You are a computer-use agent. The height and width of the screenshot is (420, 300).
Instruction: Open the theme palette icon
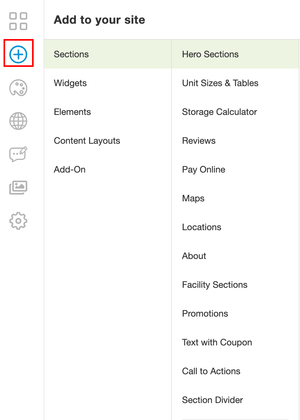tap(18, 88)
